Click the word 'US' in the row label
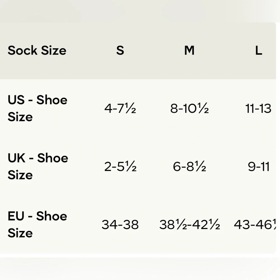Image resolution: width=280 pixels, height=280 pixels. click(x=16, y=100)
